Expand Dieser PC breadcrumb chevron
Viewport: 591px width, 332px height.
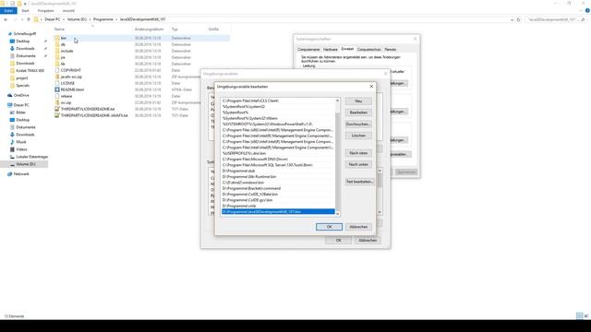(x=64, y=19)
